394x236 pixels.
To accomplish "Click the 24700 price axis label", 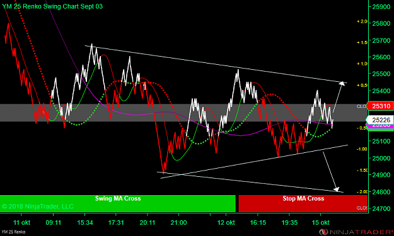I will click(x=381, y=208).
